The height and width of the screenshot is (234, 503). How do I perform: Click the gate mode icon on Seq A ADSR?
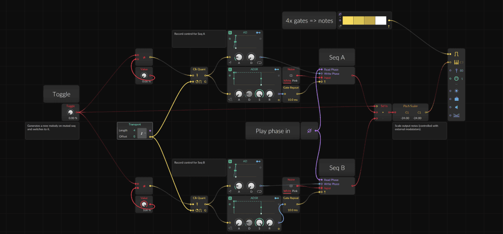[230, 100]
